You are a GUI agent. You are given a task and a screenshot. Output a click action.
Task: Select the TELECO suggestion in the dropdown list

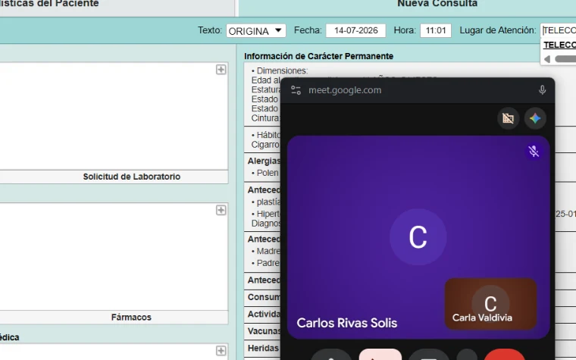coord(559,45)
